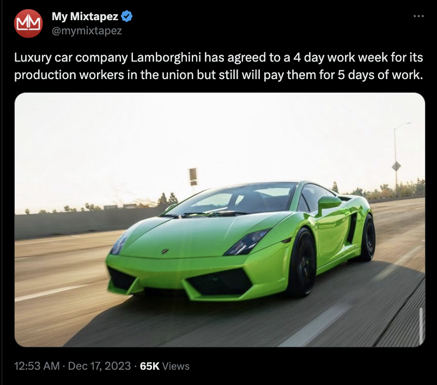Click the blue verified checkmark badge
437x385 pixels.
pyautogui.click(x=127, y=16)
